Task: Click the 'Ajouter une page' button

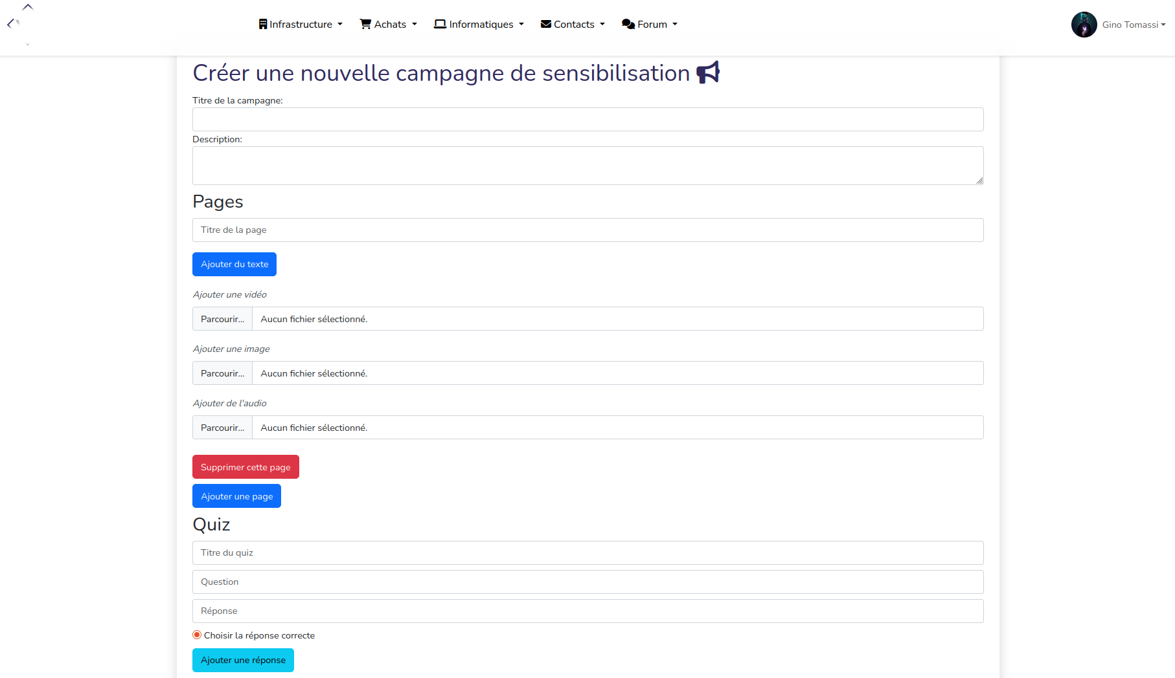Action: [236, 496]
